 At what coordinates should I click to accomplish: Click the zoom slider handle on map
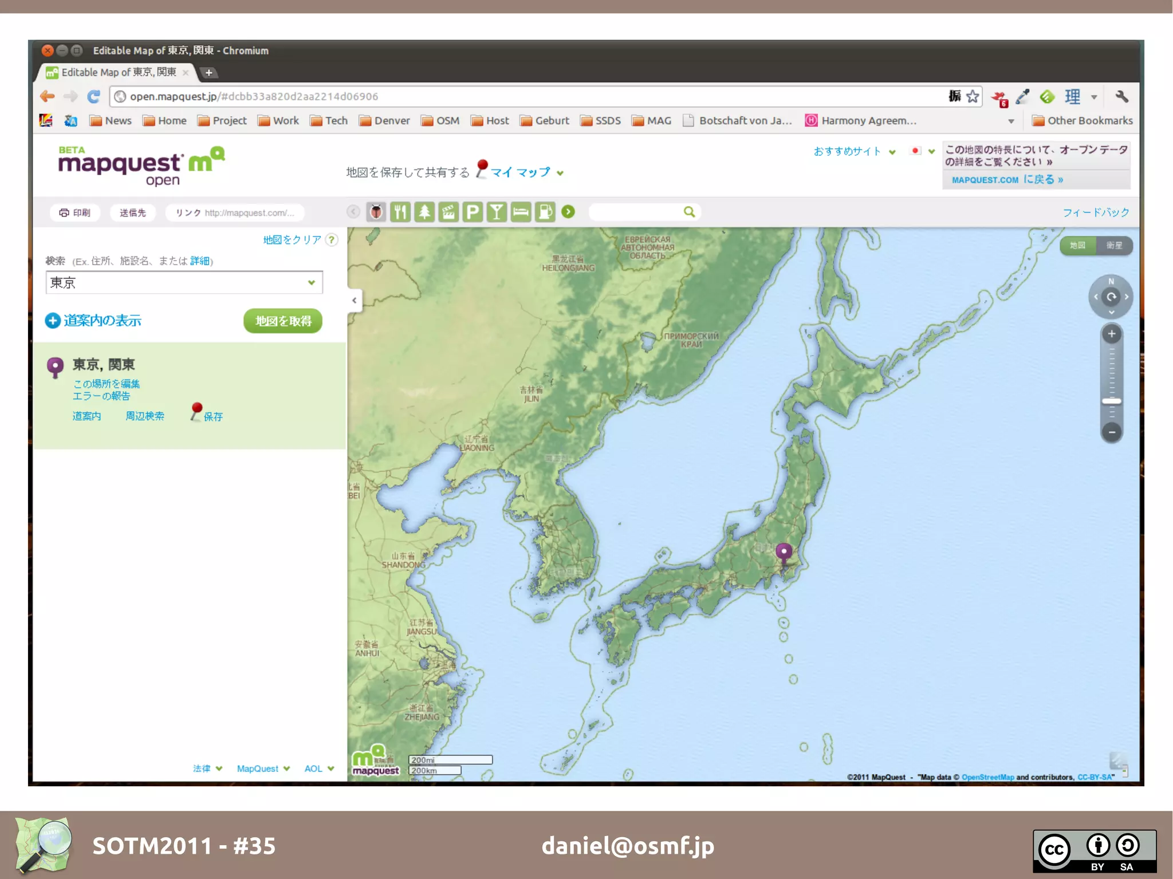coord(1111,401)
